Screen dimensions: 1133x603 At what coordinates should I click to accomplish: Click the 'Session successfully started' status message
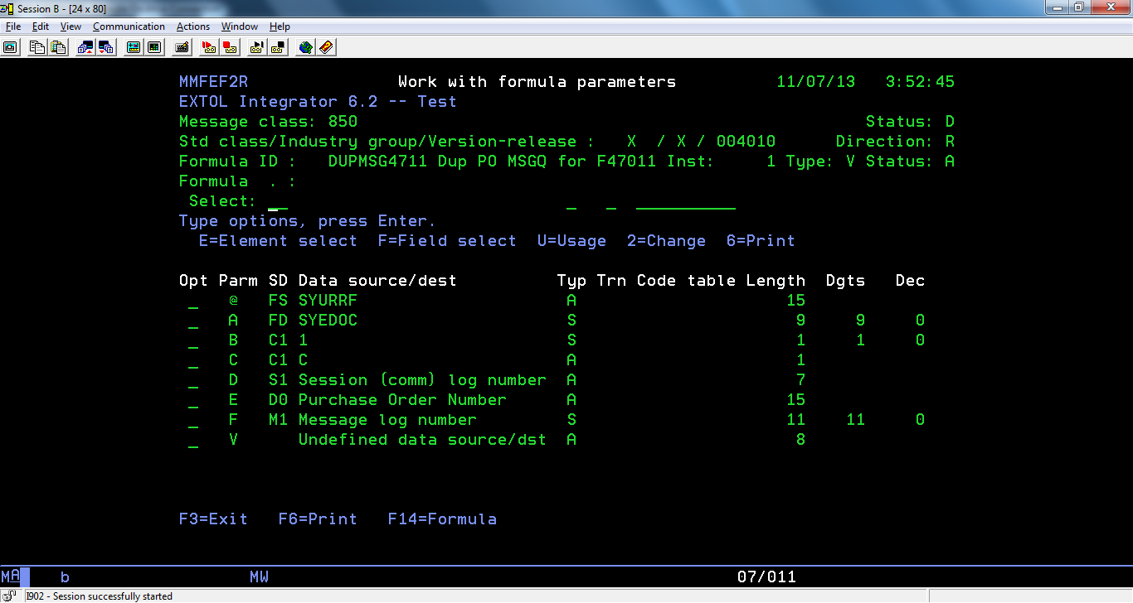[x=113, y=596]
